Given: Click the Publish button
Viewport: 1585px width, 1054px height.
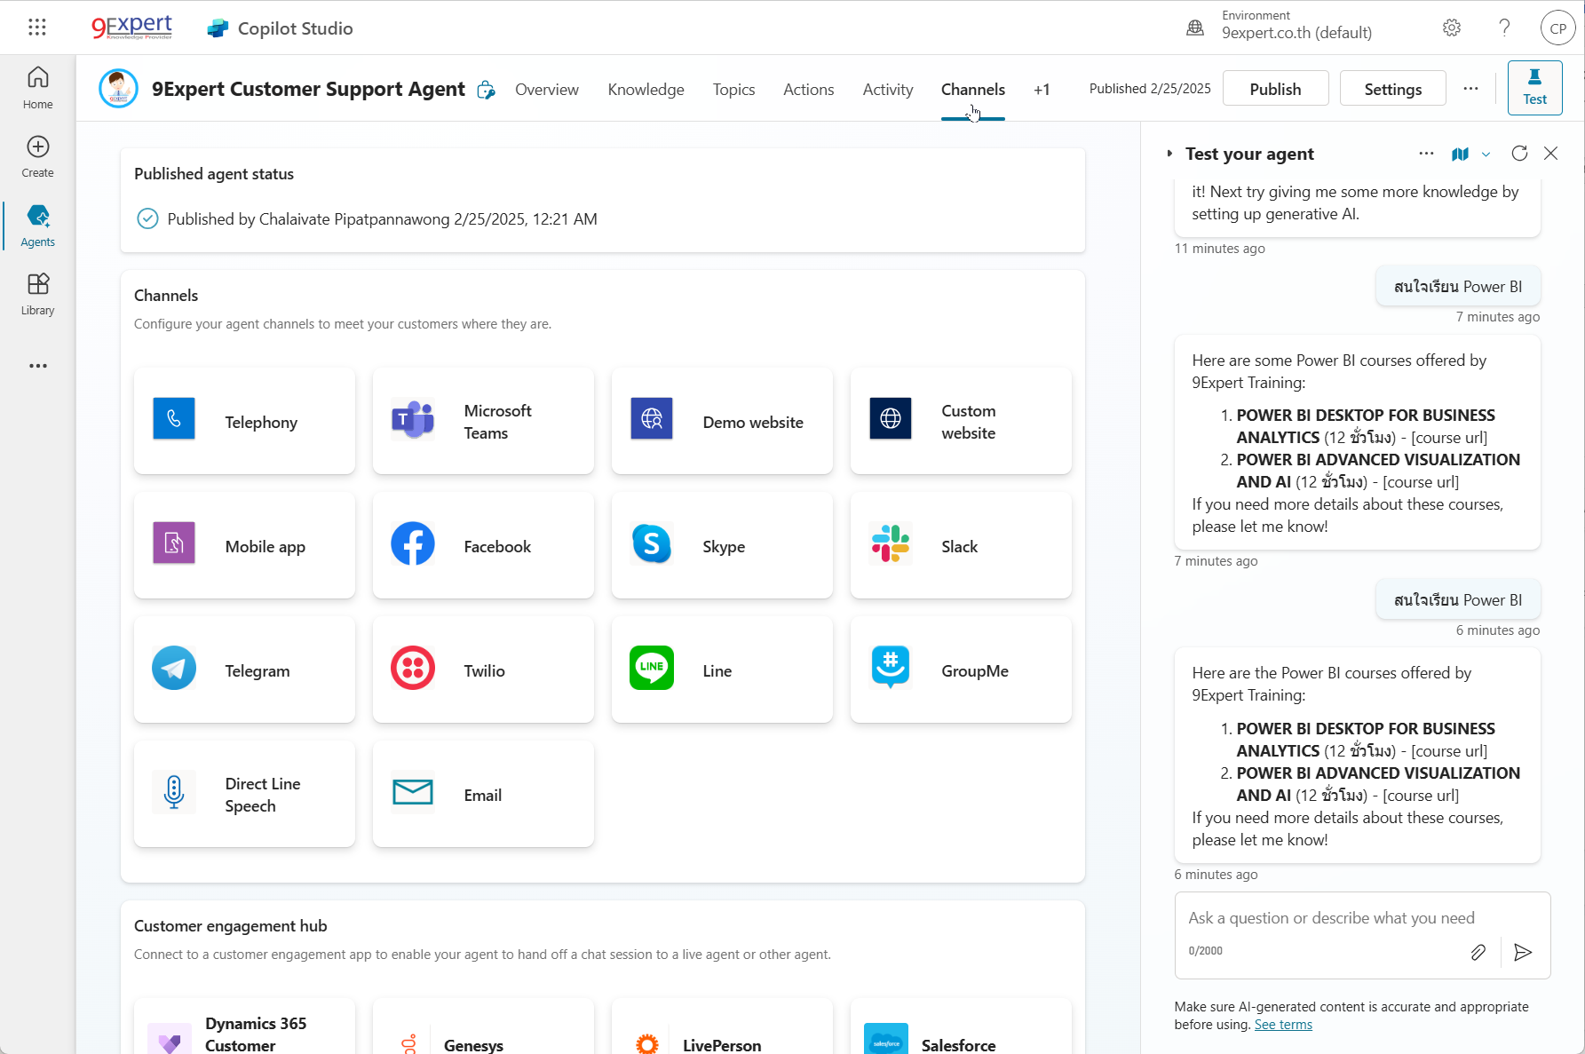Looking at the screenshot, I should [1275, 89].
